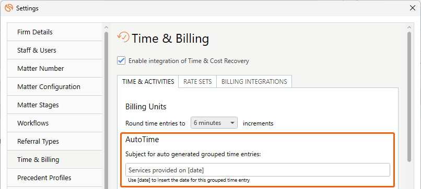Select the TIME & ACTIVITIES tab
Viewport: 421px width, 189px height.
(148, 82)
